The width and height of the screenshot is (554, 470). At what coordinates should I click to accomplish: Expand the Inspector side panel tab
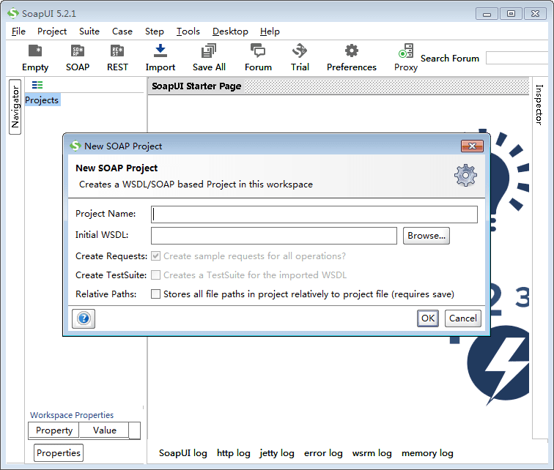[x=539, y=104]
